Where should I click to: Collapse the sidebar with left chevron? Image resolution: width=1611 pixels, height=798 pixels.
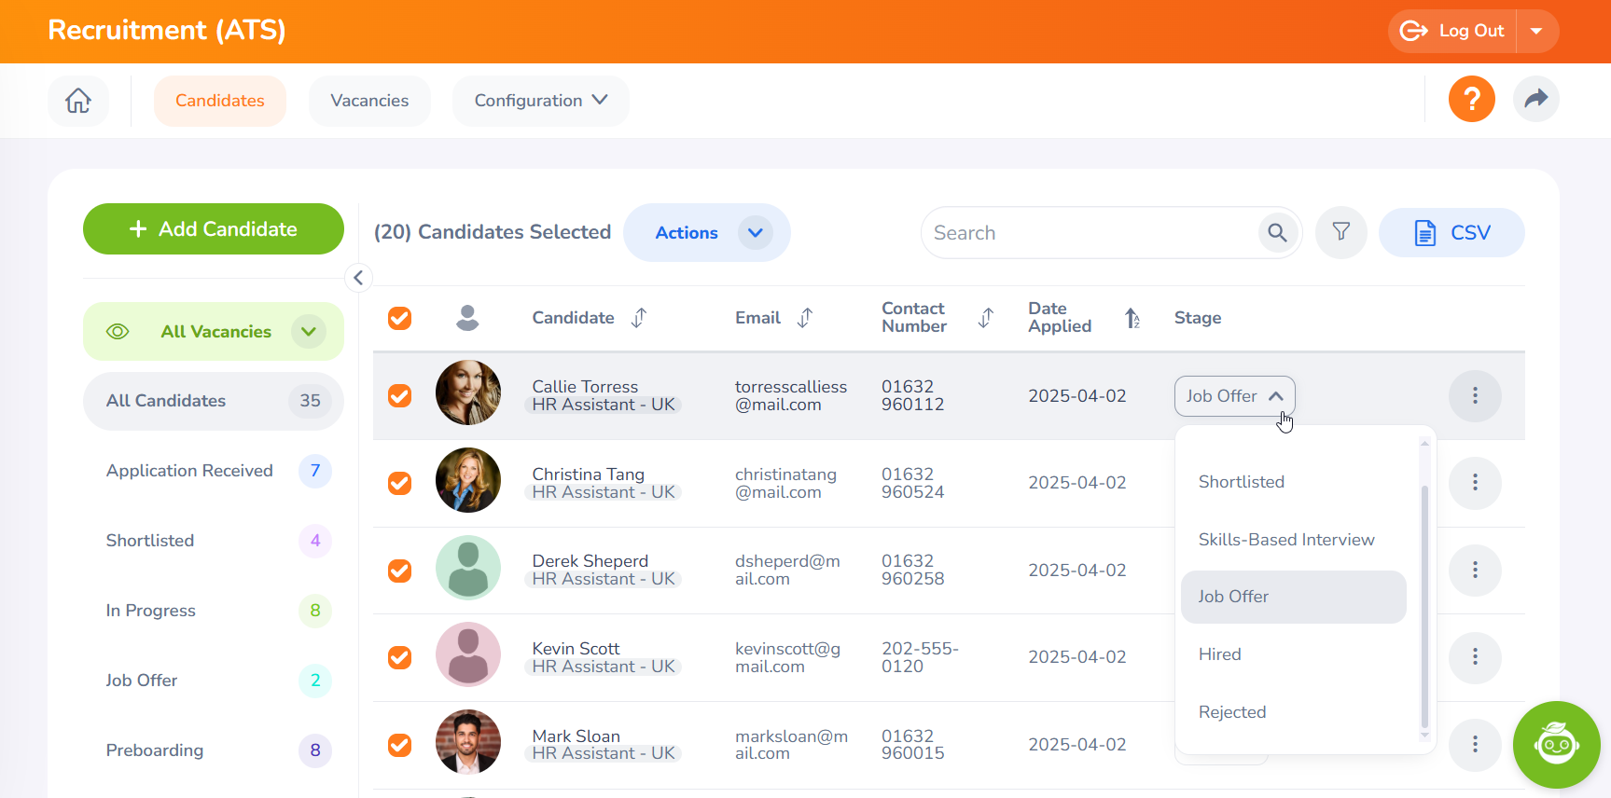click(358, 278)
